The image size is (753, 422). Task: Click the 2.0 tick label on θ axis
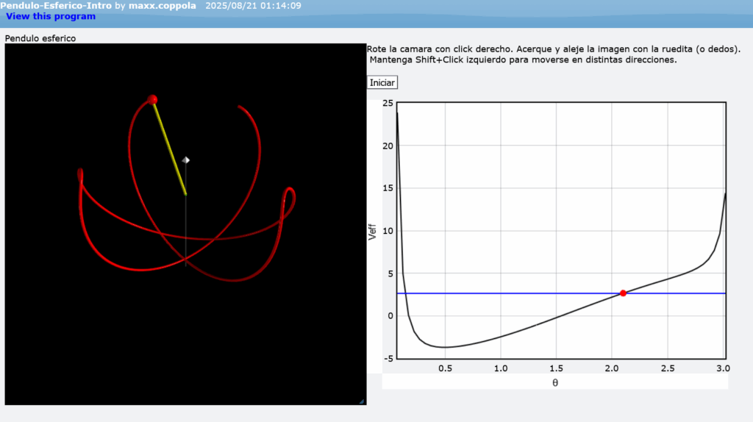click(x=612, y=369)
